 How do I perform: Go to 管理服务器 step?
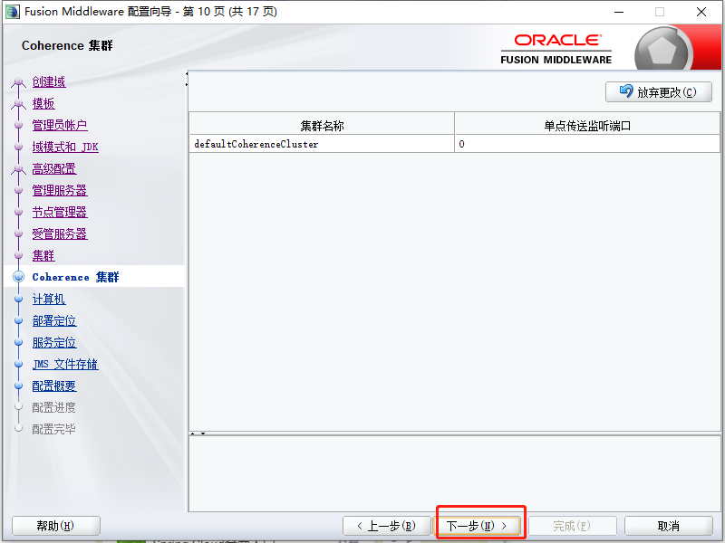(x=60, y=190)
